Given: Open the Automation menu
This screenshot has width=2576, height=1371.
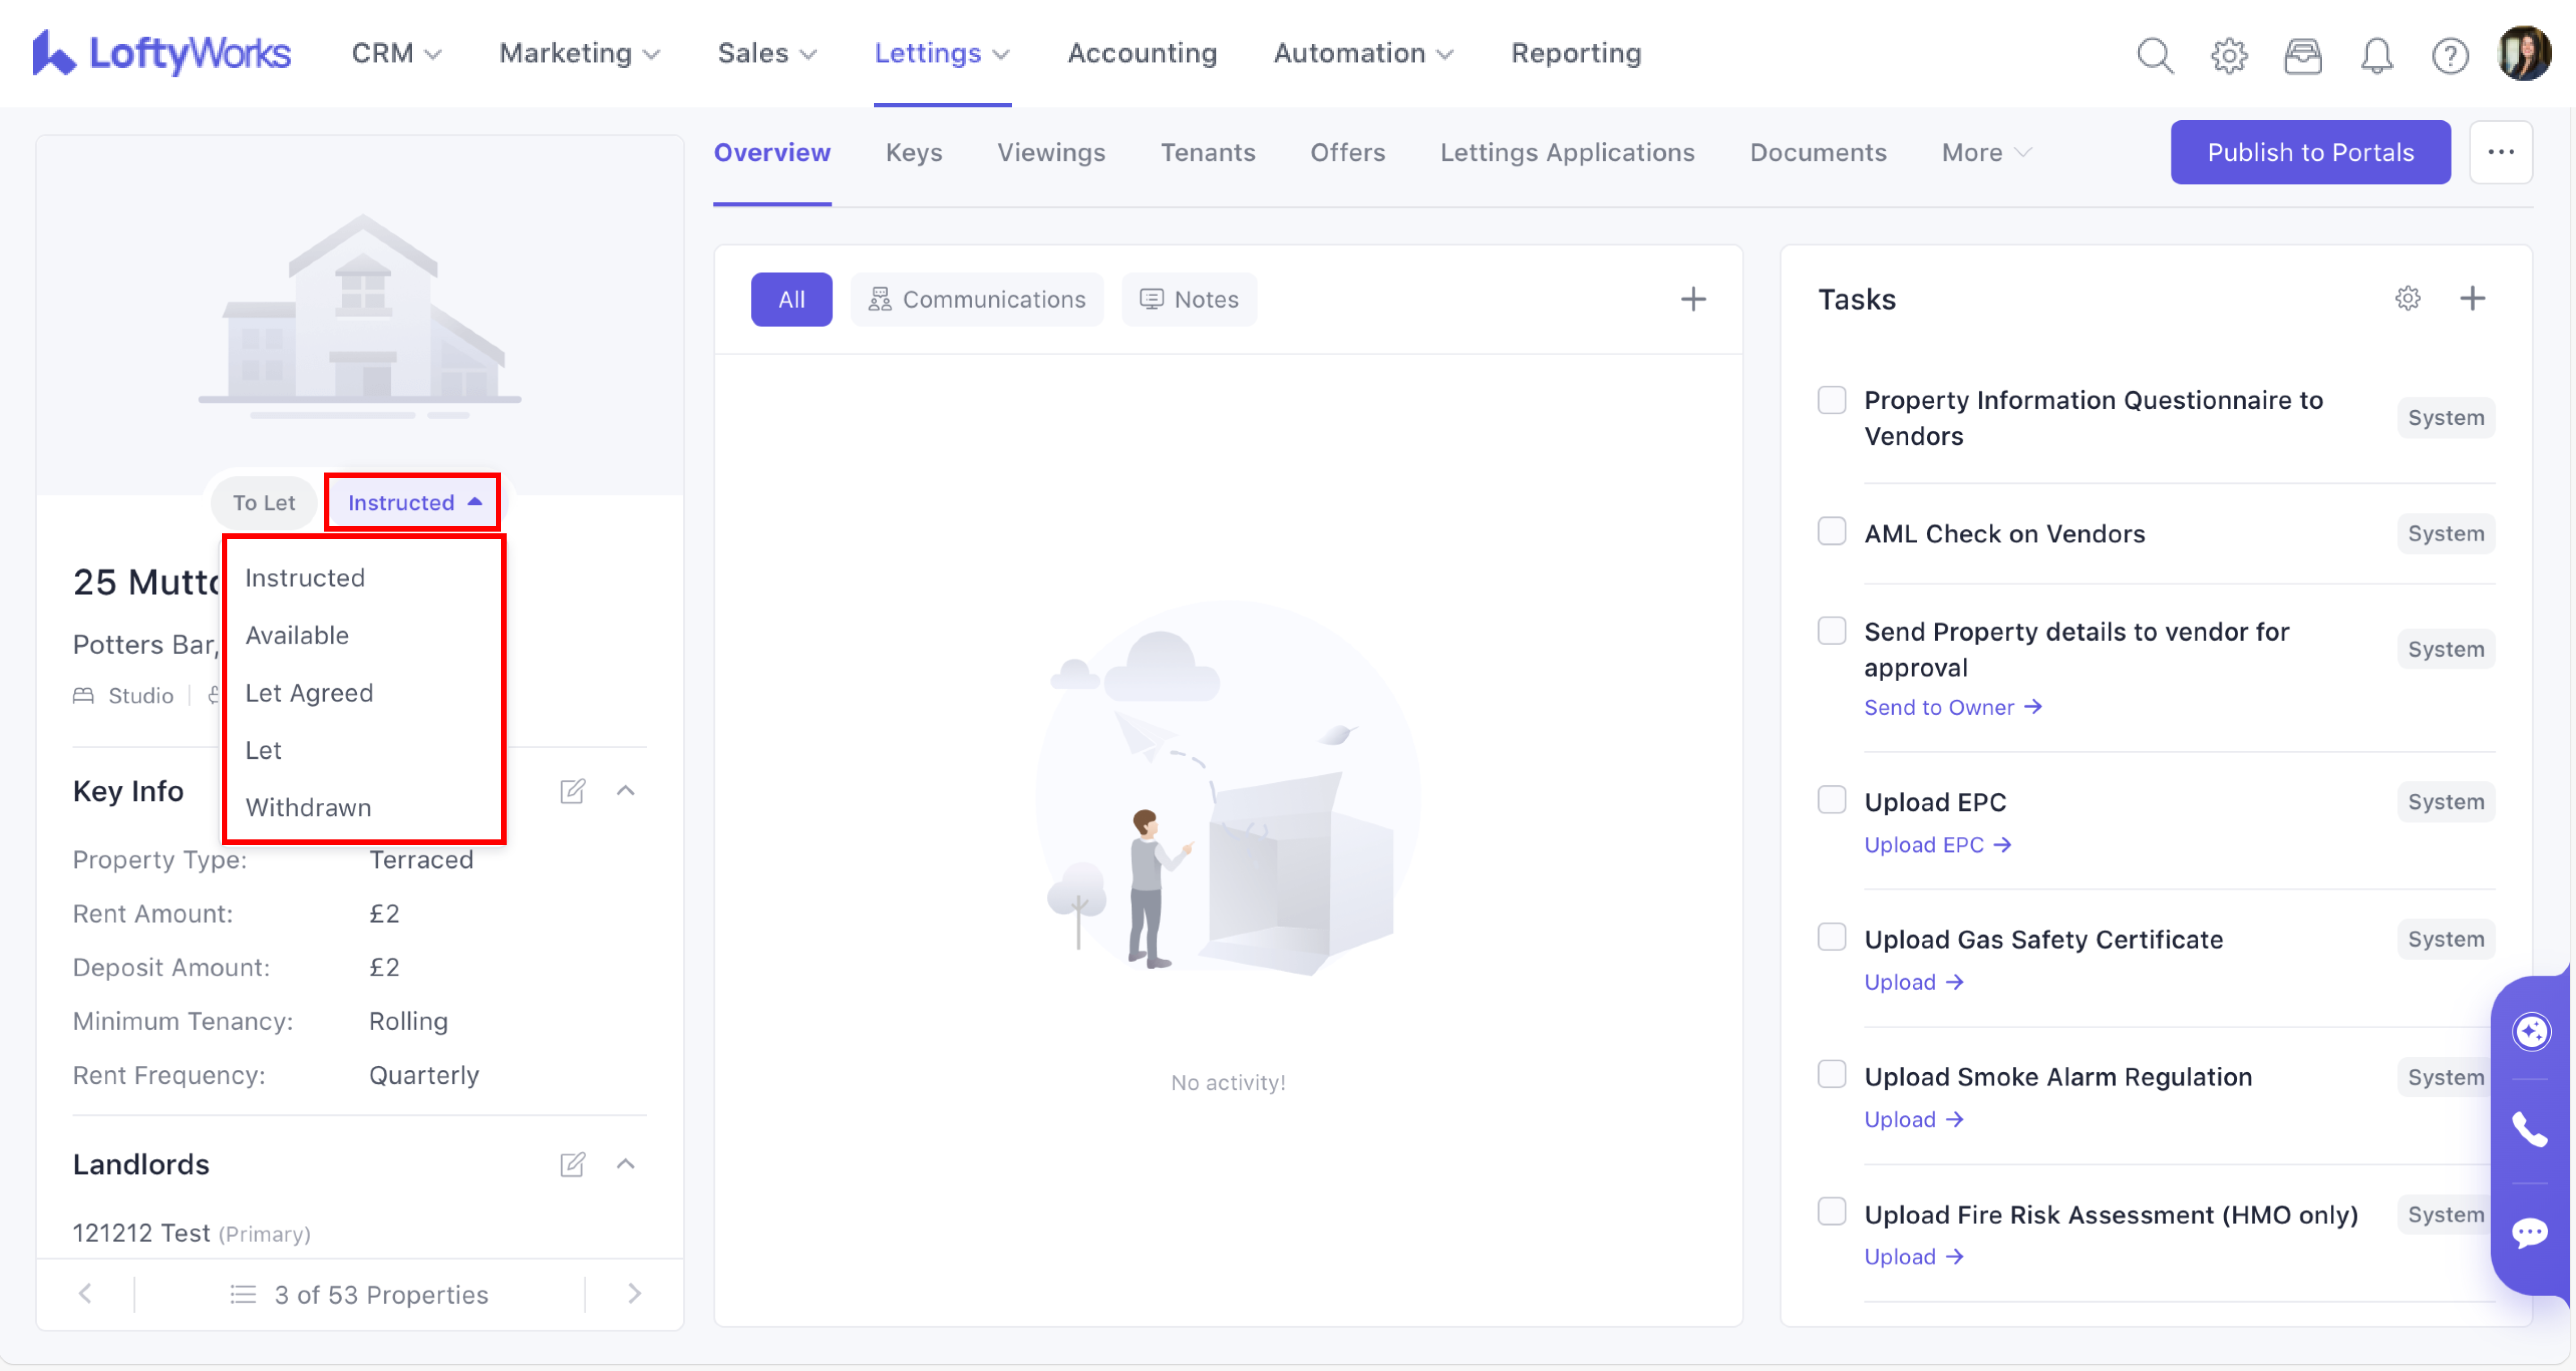Looking at the screenshot, I should [1362, 53].
